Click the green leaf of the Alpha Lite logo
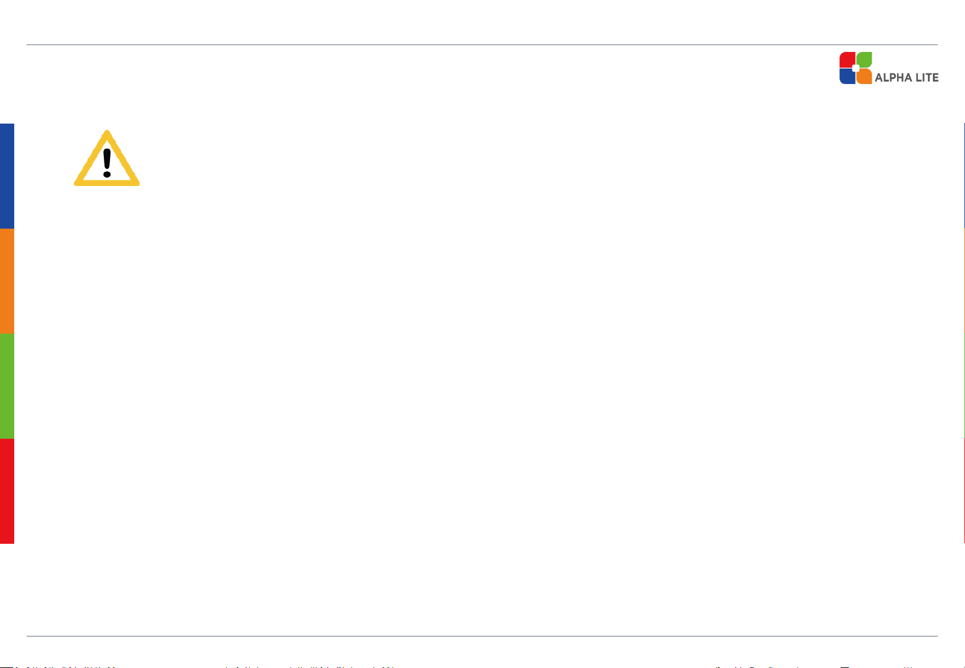 pos(864,59)
